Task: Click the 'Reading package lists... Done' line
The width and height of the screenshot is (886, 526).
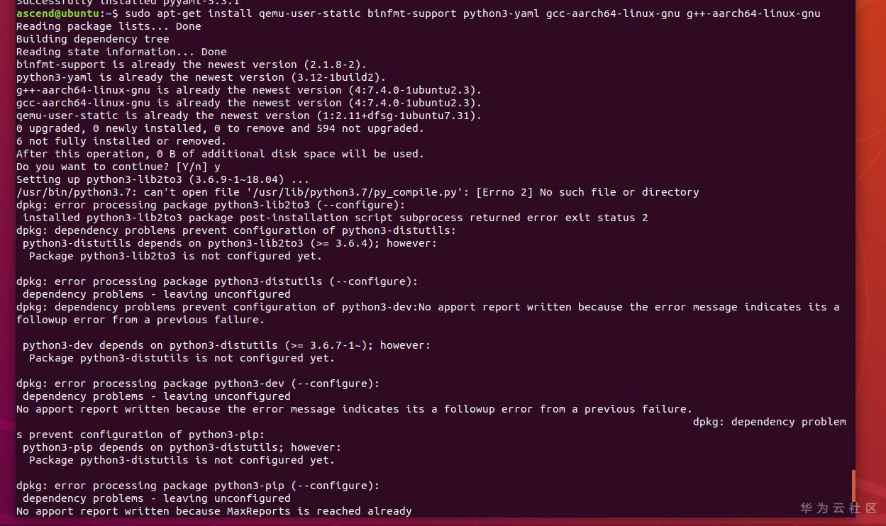Action: [109, 26]
